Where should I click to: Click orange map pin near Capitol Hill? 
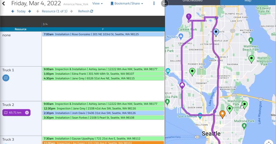(x=223, y=114)
